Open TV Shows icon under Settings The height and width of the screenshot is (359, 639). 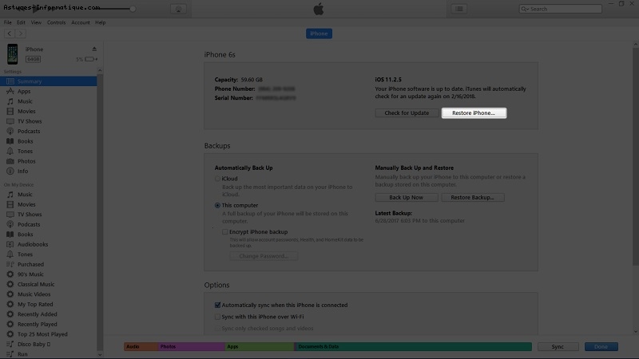(10, 121)
